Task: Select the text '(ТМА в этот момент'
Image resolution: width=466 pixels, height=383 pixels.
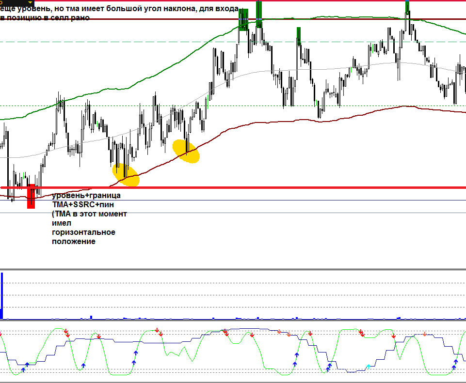Action: click(x=89, y=214)
